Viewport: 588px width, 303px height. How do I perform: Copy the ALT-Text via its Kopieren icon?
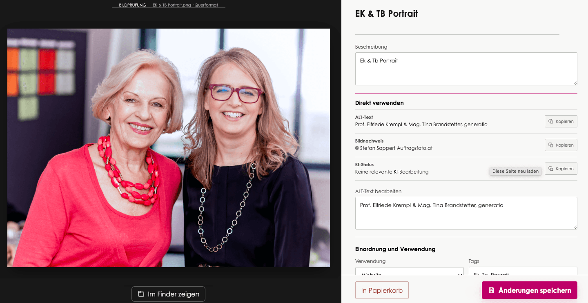pyautogui.click(x=551, y=121)
